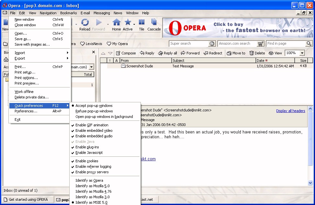
Task: Open the Active star icon
Action: tap(128, 22)
